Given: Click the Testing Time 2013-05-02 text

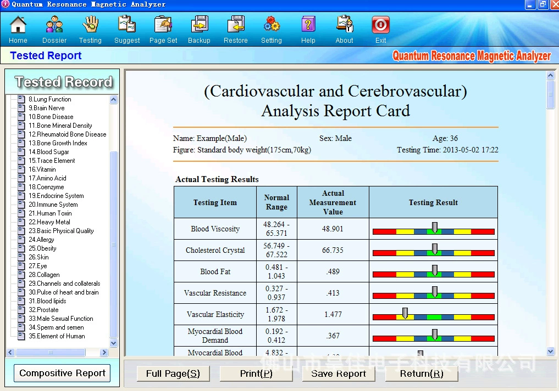Looking at the screenshot, I should [x=448, y=150].
